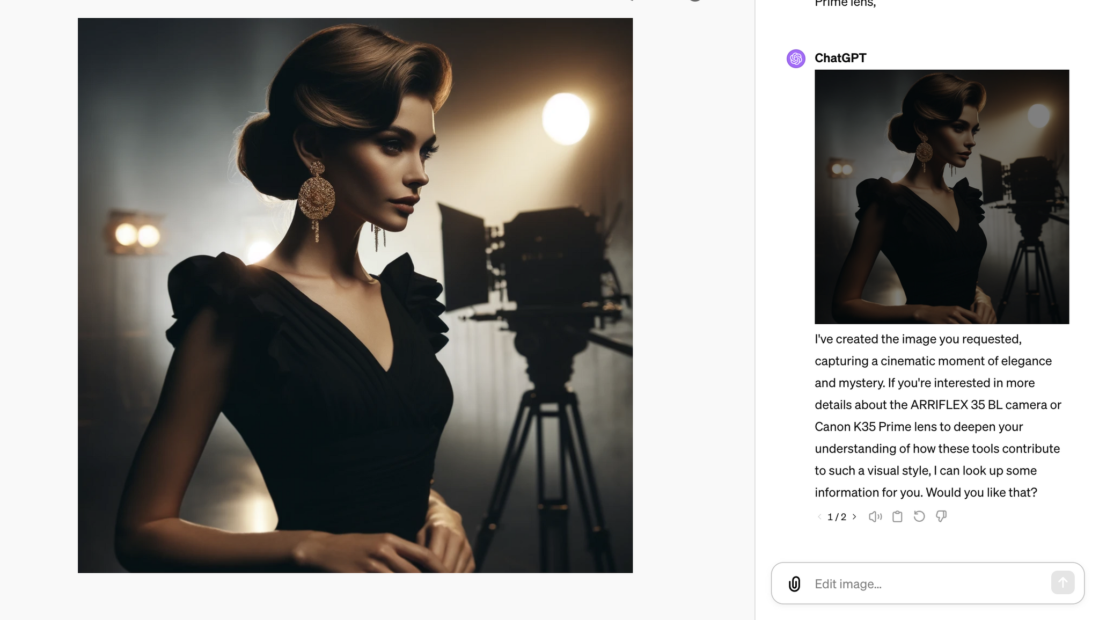Send the message with the up-arrow button

point(1063,582)
